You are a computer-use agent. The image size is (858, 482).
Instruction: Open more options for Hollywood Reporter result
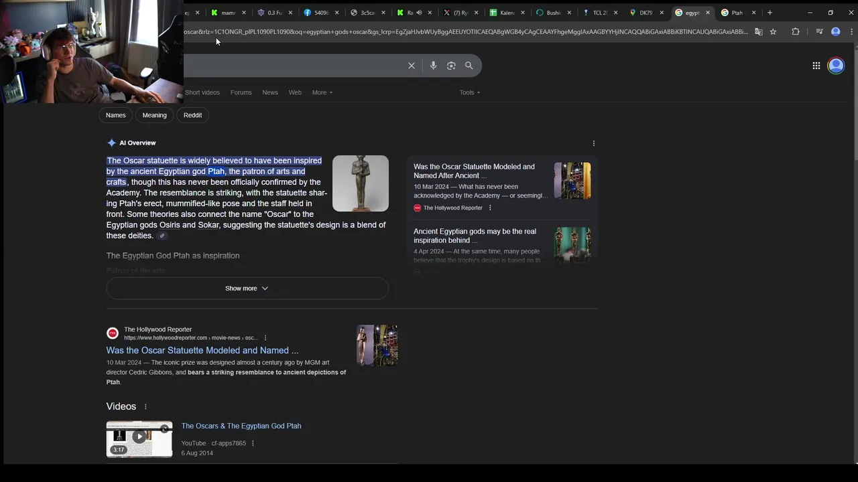265,338
